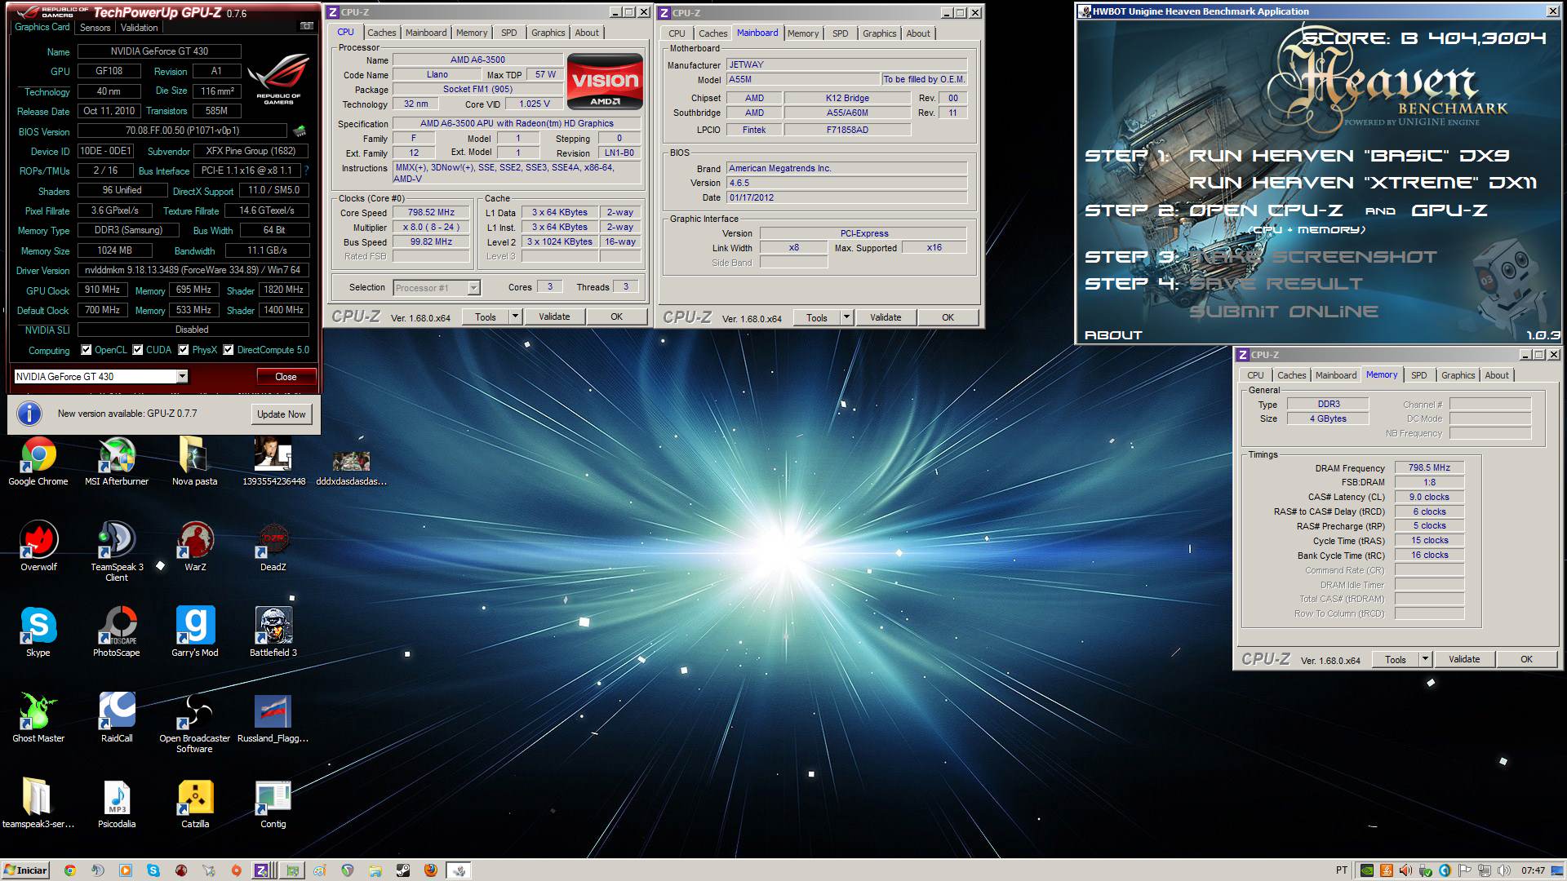
Task: Click Tools button in CPU-Z Memory window
Action: tap(1395, 659)
